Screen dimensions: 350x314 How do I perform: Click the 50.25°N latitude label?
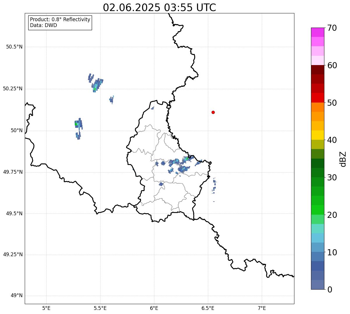[x=13, y=89]
